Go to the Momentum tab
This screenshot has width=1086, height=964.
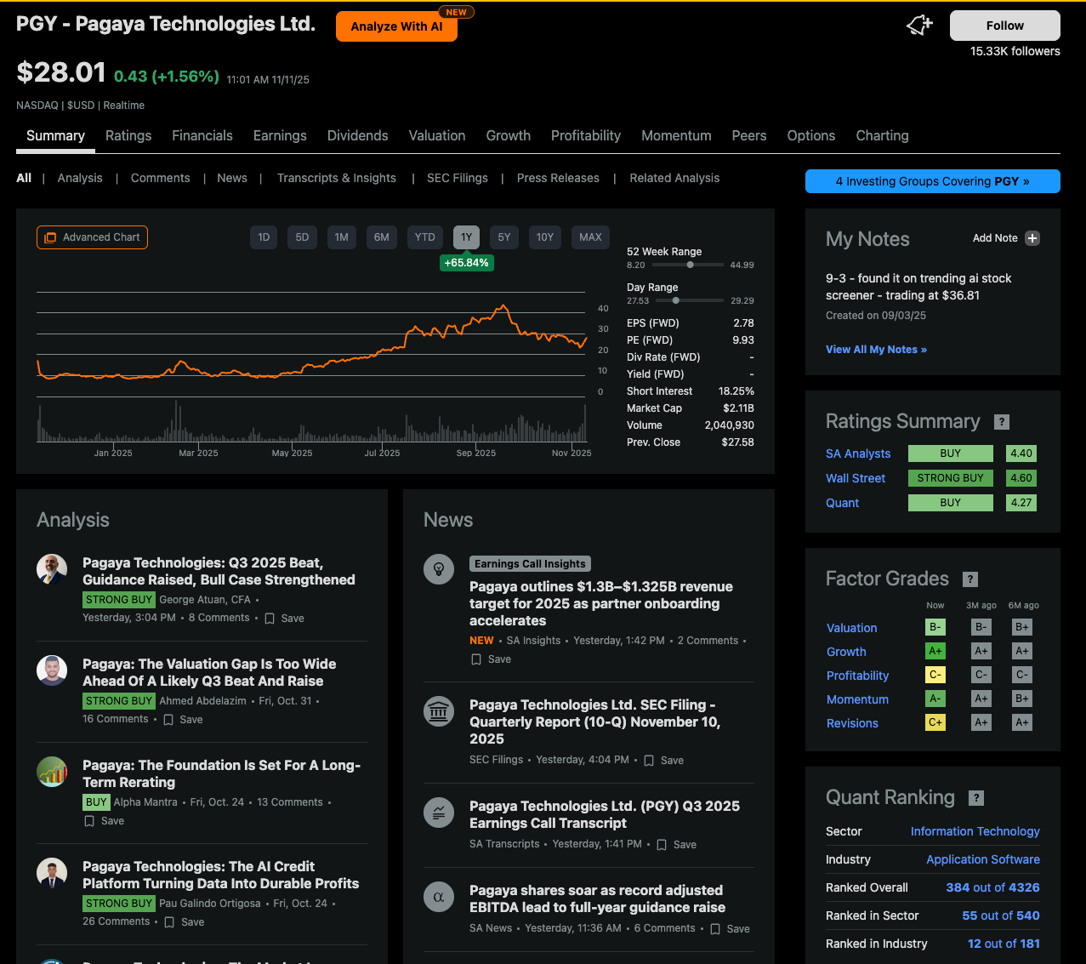(x=676, y=136)
